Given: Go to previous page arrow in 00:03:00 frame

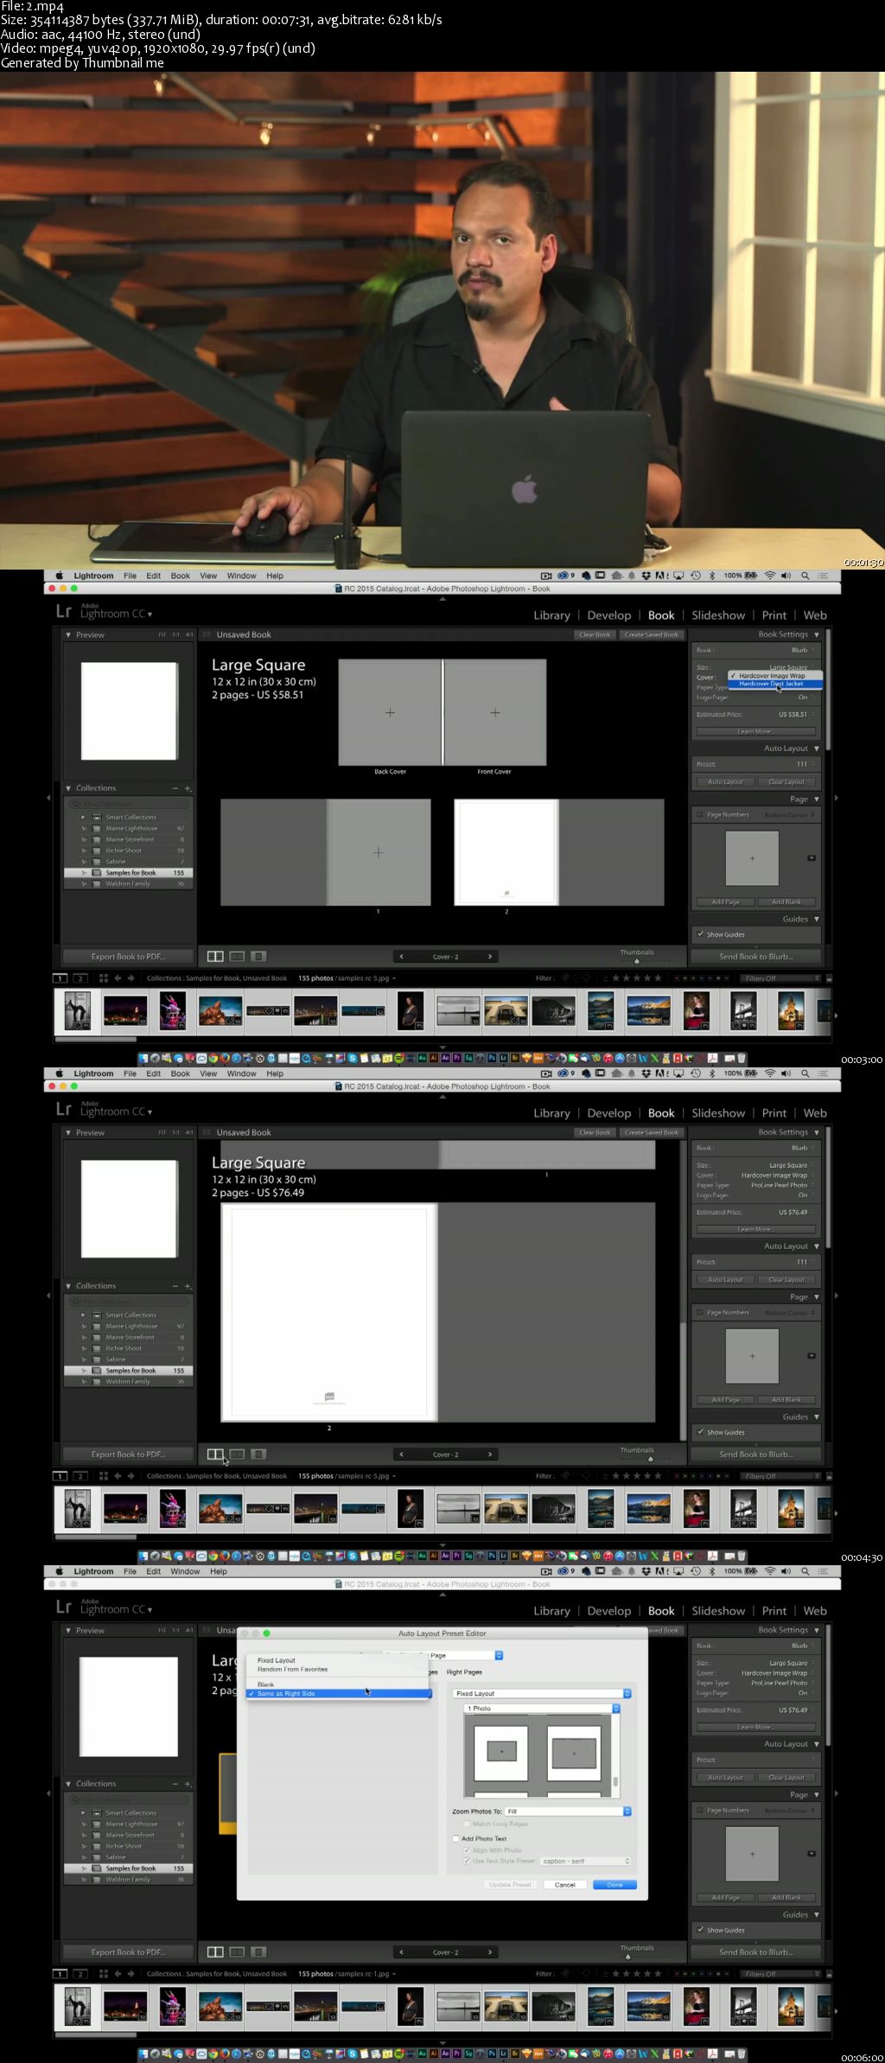Looking at the screenshot, I should [x=401, y=957].
